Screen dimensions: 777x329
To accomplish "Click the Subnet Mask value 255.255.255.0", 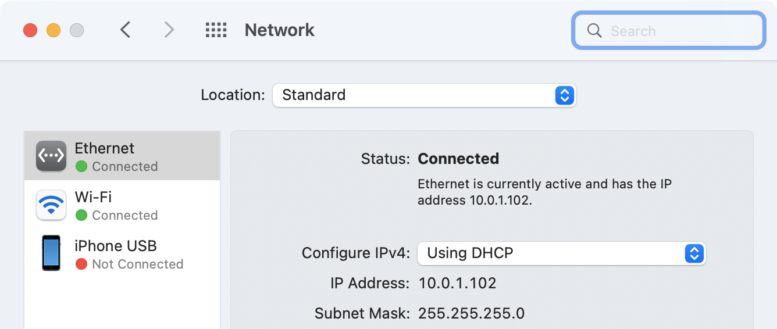I will (471, 314).
